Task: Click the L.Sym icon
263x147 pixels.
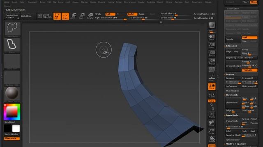Action: pyautogui.click(x=212, y=95)
